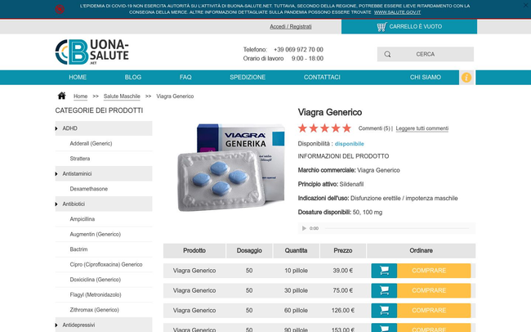Click the CATEGORIE DEI PRODOTTI heading

[x=99, y=110]
